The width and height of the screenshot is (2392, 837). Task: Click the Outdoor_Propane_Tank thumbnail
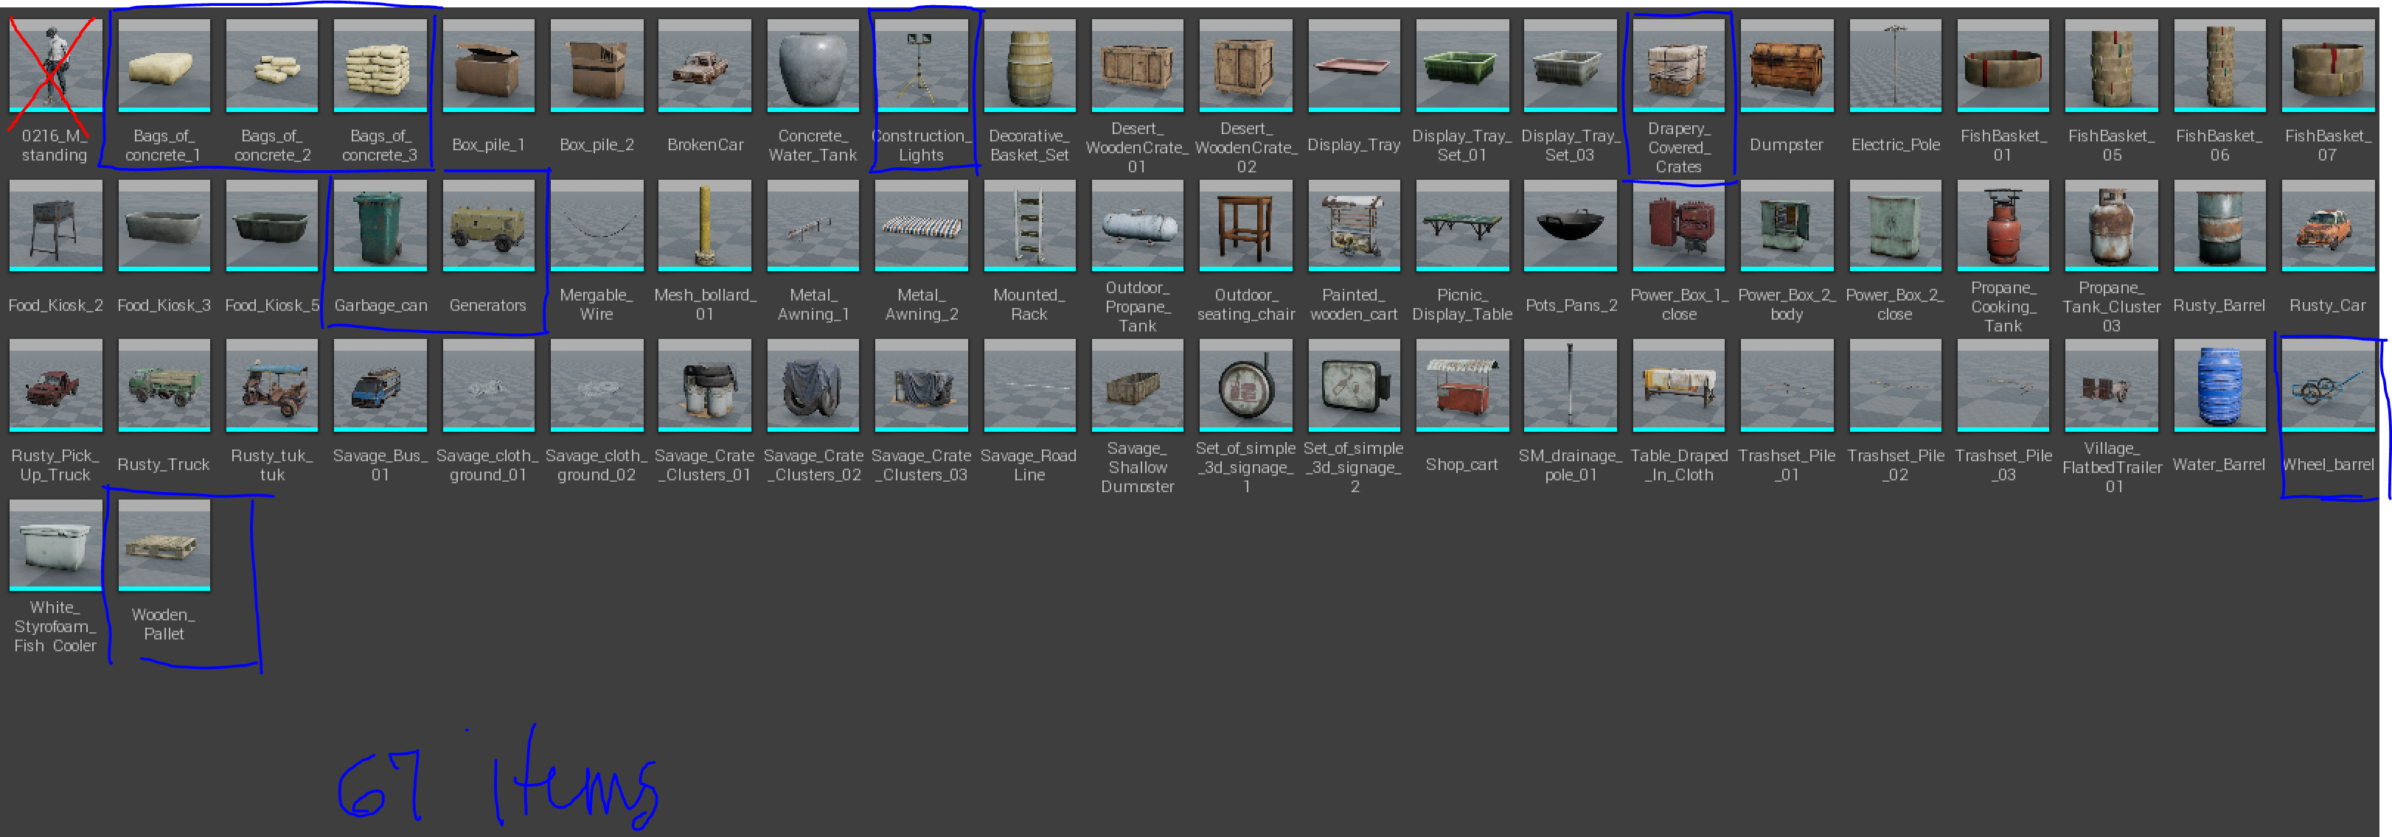(x=1138, y=226)
